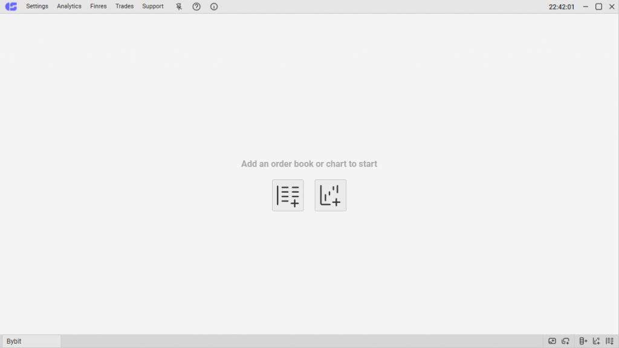Click the add workspace icon in status bar

552,341
